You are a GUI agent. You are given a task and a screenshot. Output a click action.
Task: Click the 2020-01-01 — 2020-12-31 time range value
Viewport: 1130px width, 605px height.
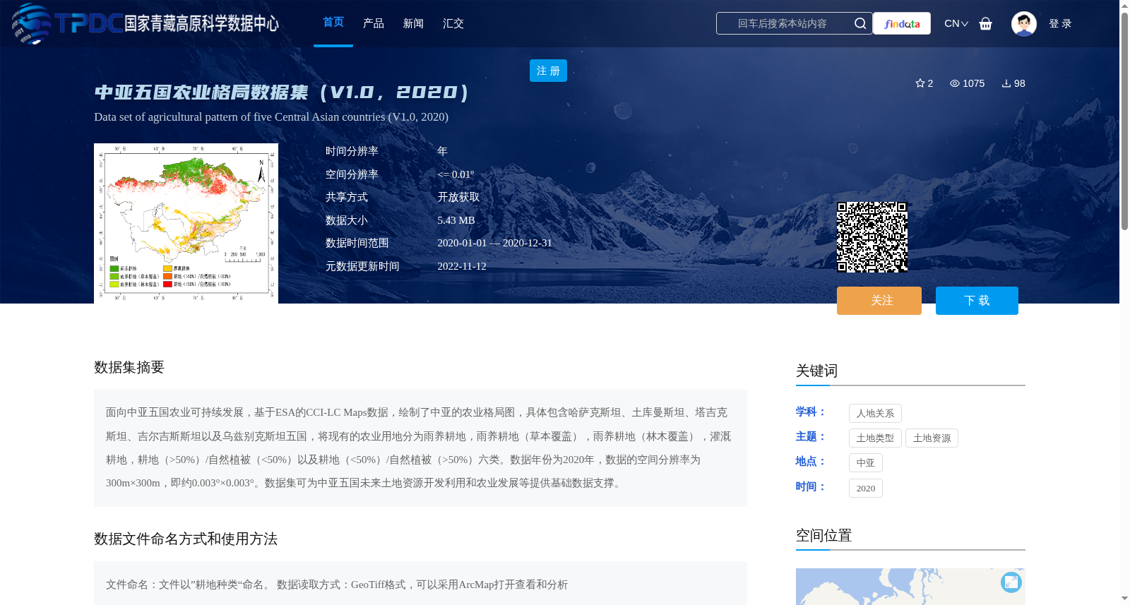click(x=494, y=243)
